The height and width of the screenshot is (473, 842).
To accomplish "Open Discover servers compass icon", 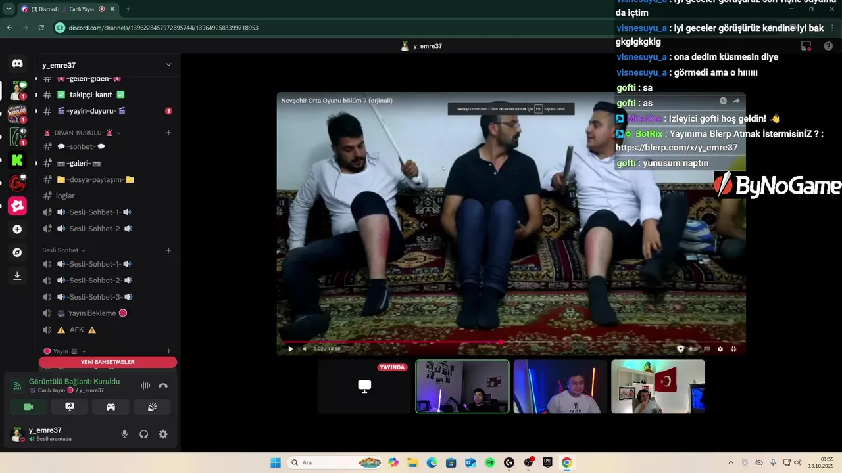I will click(17, 252).
